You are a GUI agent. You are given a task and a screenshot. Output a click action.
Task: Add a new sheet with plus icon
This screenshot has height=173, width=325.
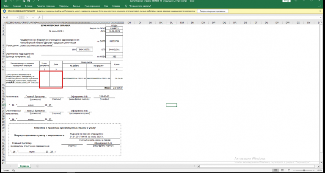[38, 166]
